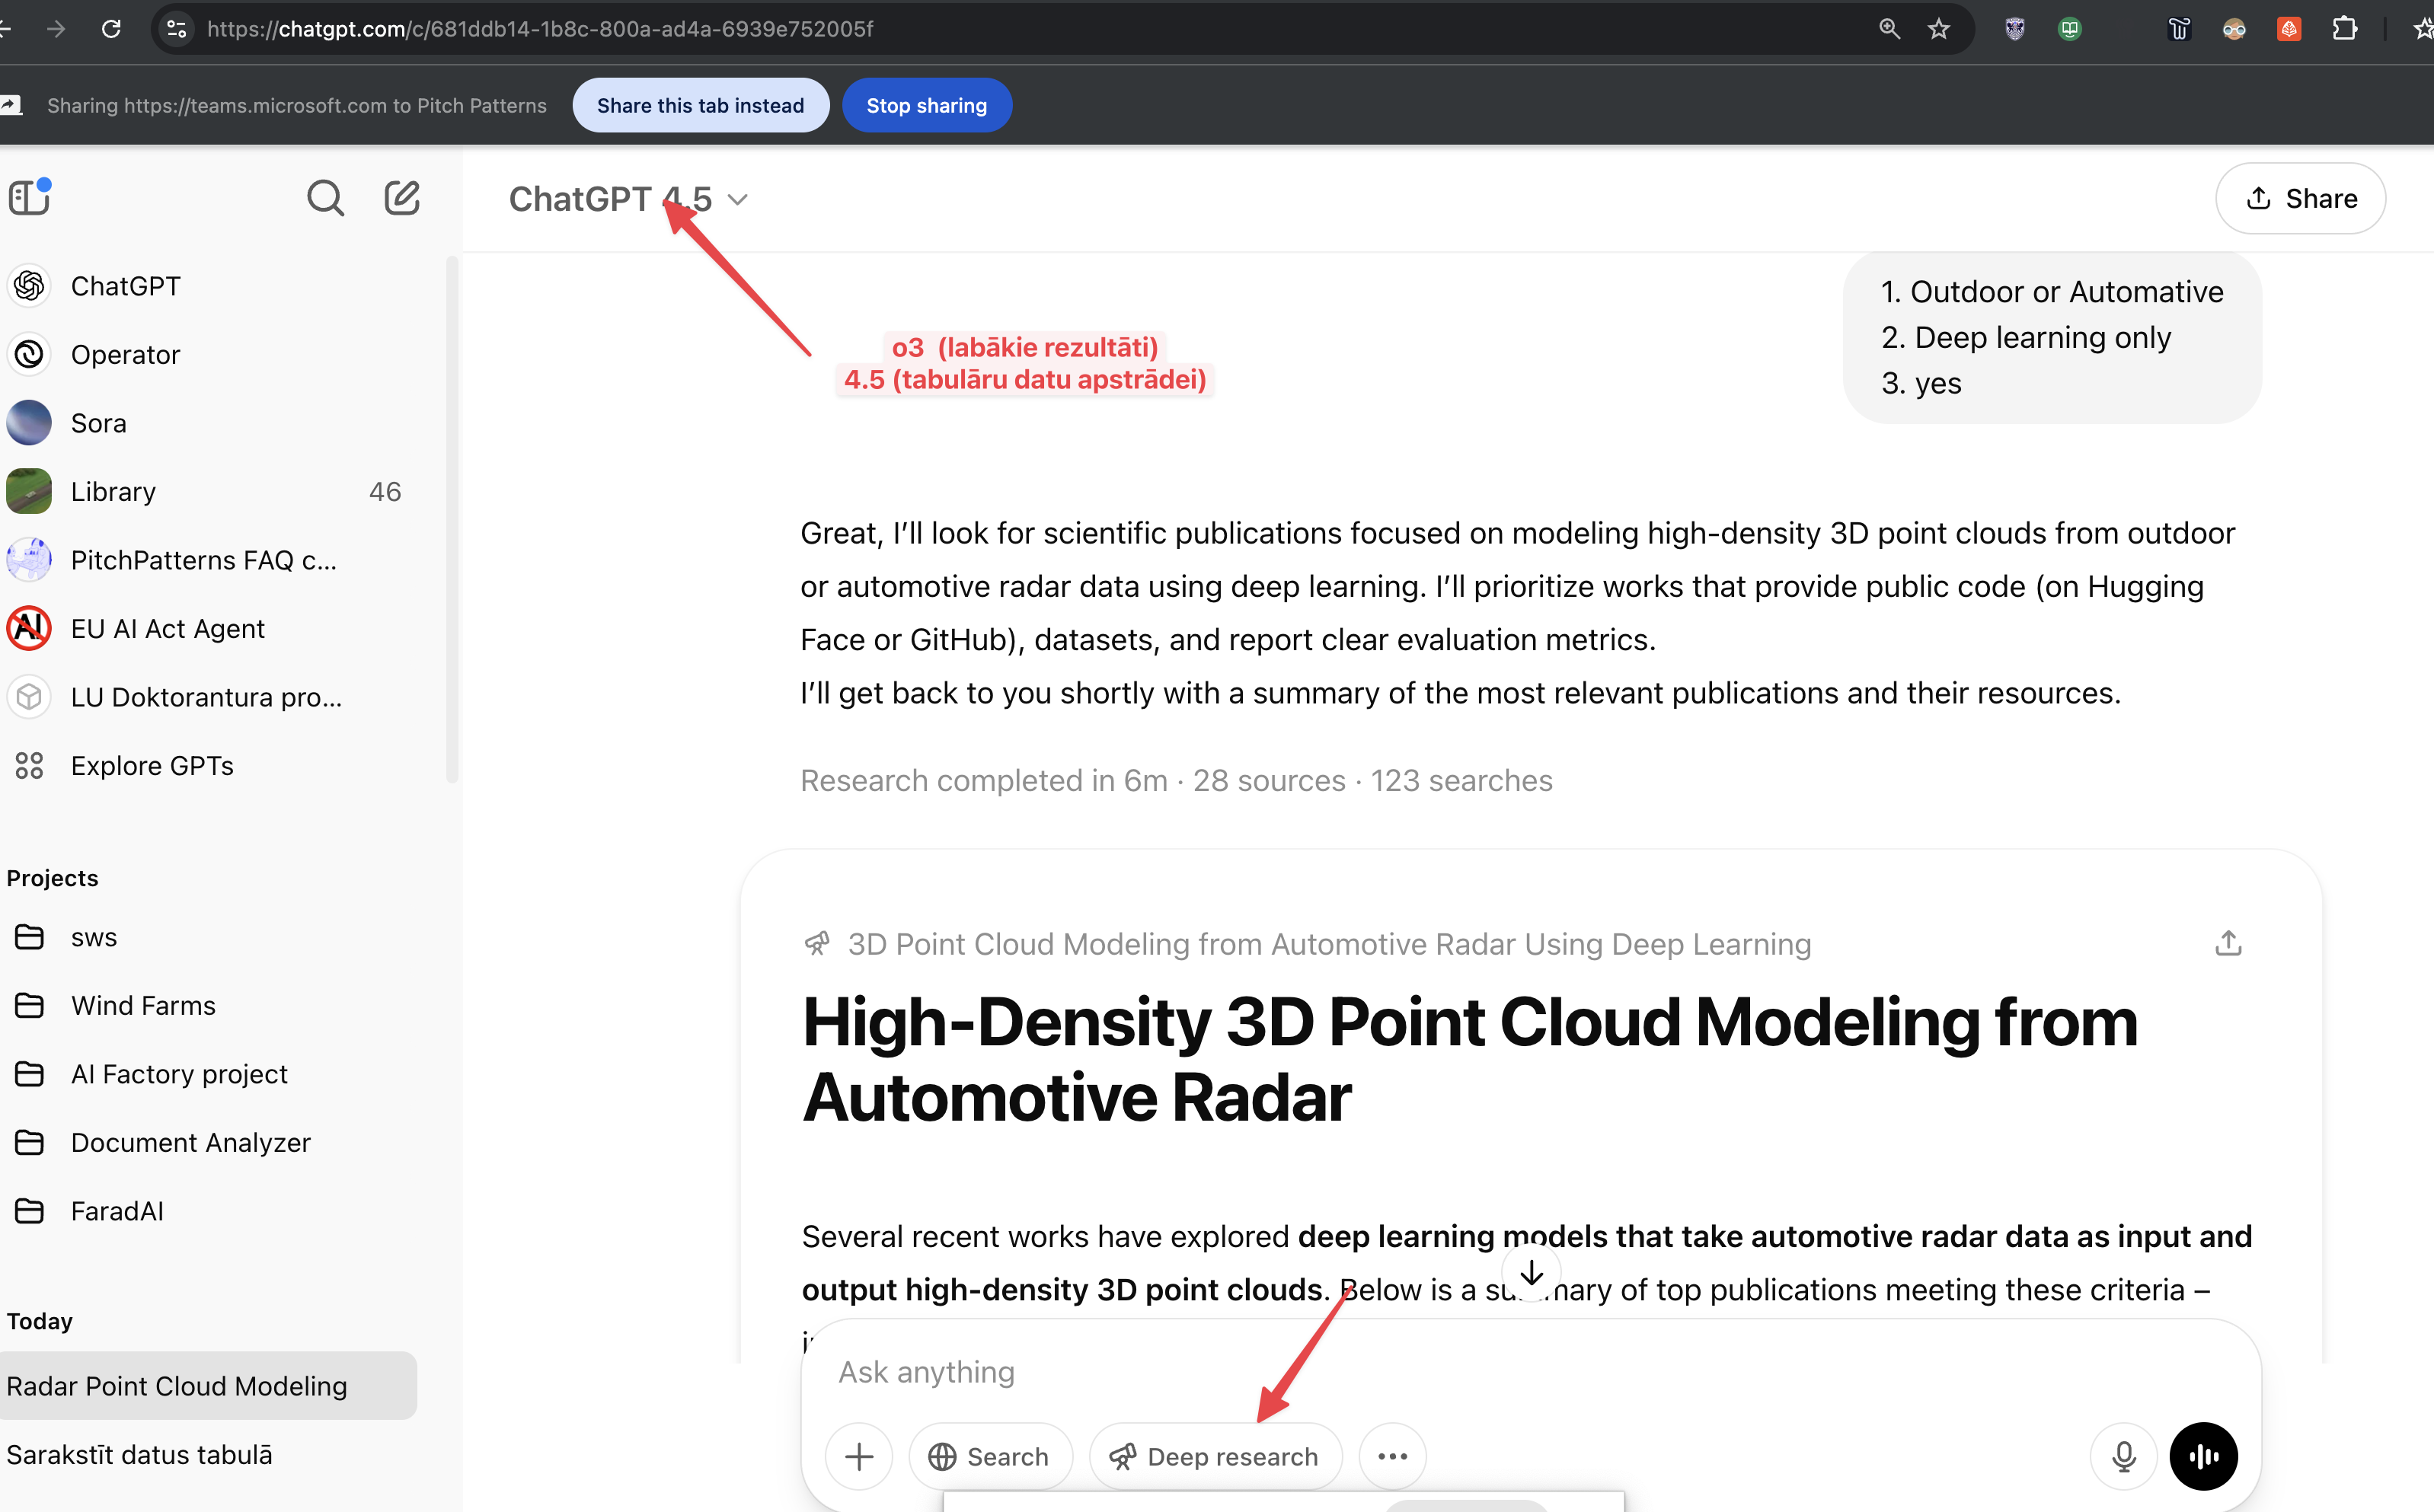The image size is (2434, 1512).
Task: Click 'Research completed in 6m' summary text
Action: 984,780
